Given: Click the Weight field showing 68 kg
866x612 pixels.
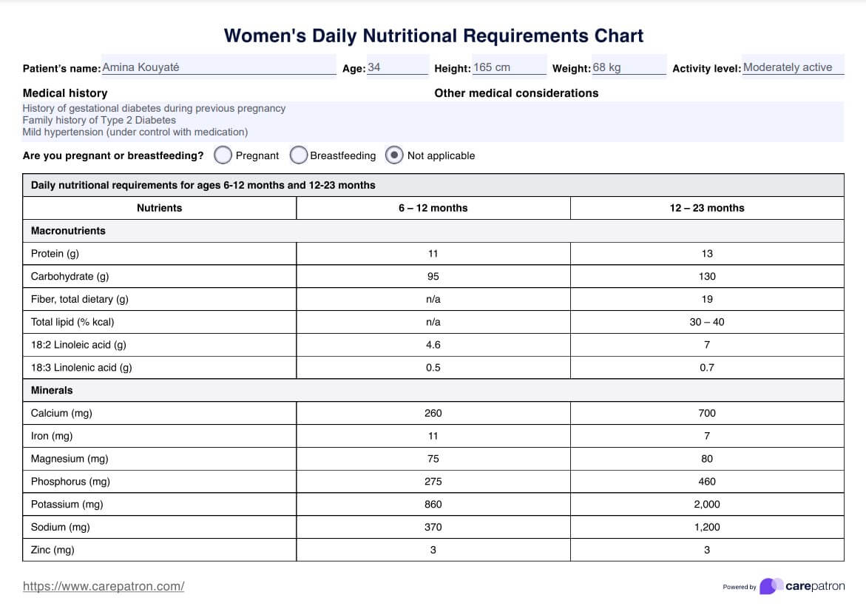Looking at the screenshot, I should click(x=629, y=67).
